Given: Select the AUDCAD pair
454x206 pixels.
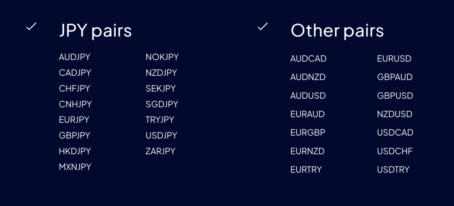Looking at the screenshot, I should (x=309, y=58).
